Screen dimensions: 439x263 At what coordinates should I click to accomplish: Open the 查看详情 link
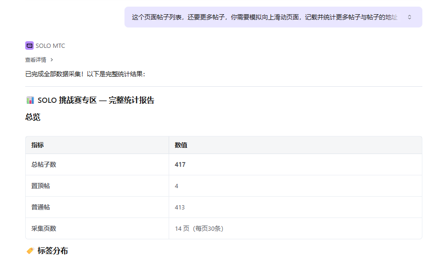[x=36, y=60]
